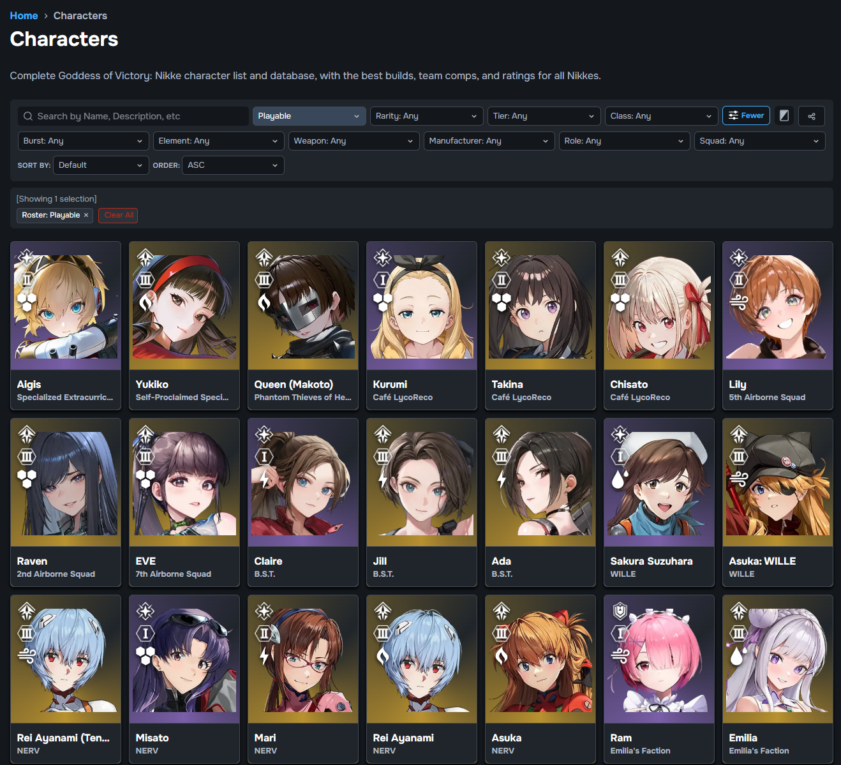
Task: Open the Aigis character name link
Action: point(29,384)
